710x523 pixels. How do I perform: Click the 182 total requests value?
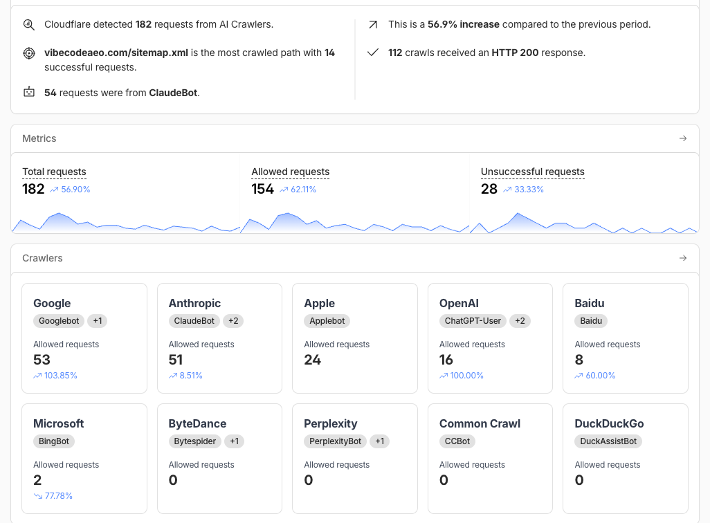point(33,189)
